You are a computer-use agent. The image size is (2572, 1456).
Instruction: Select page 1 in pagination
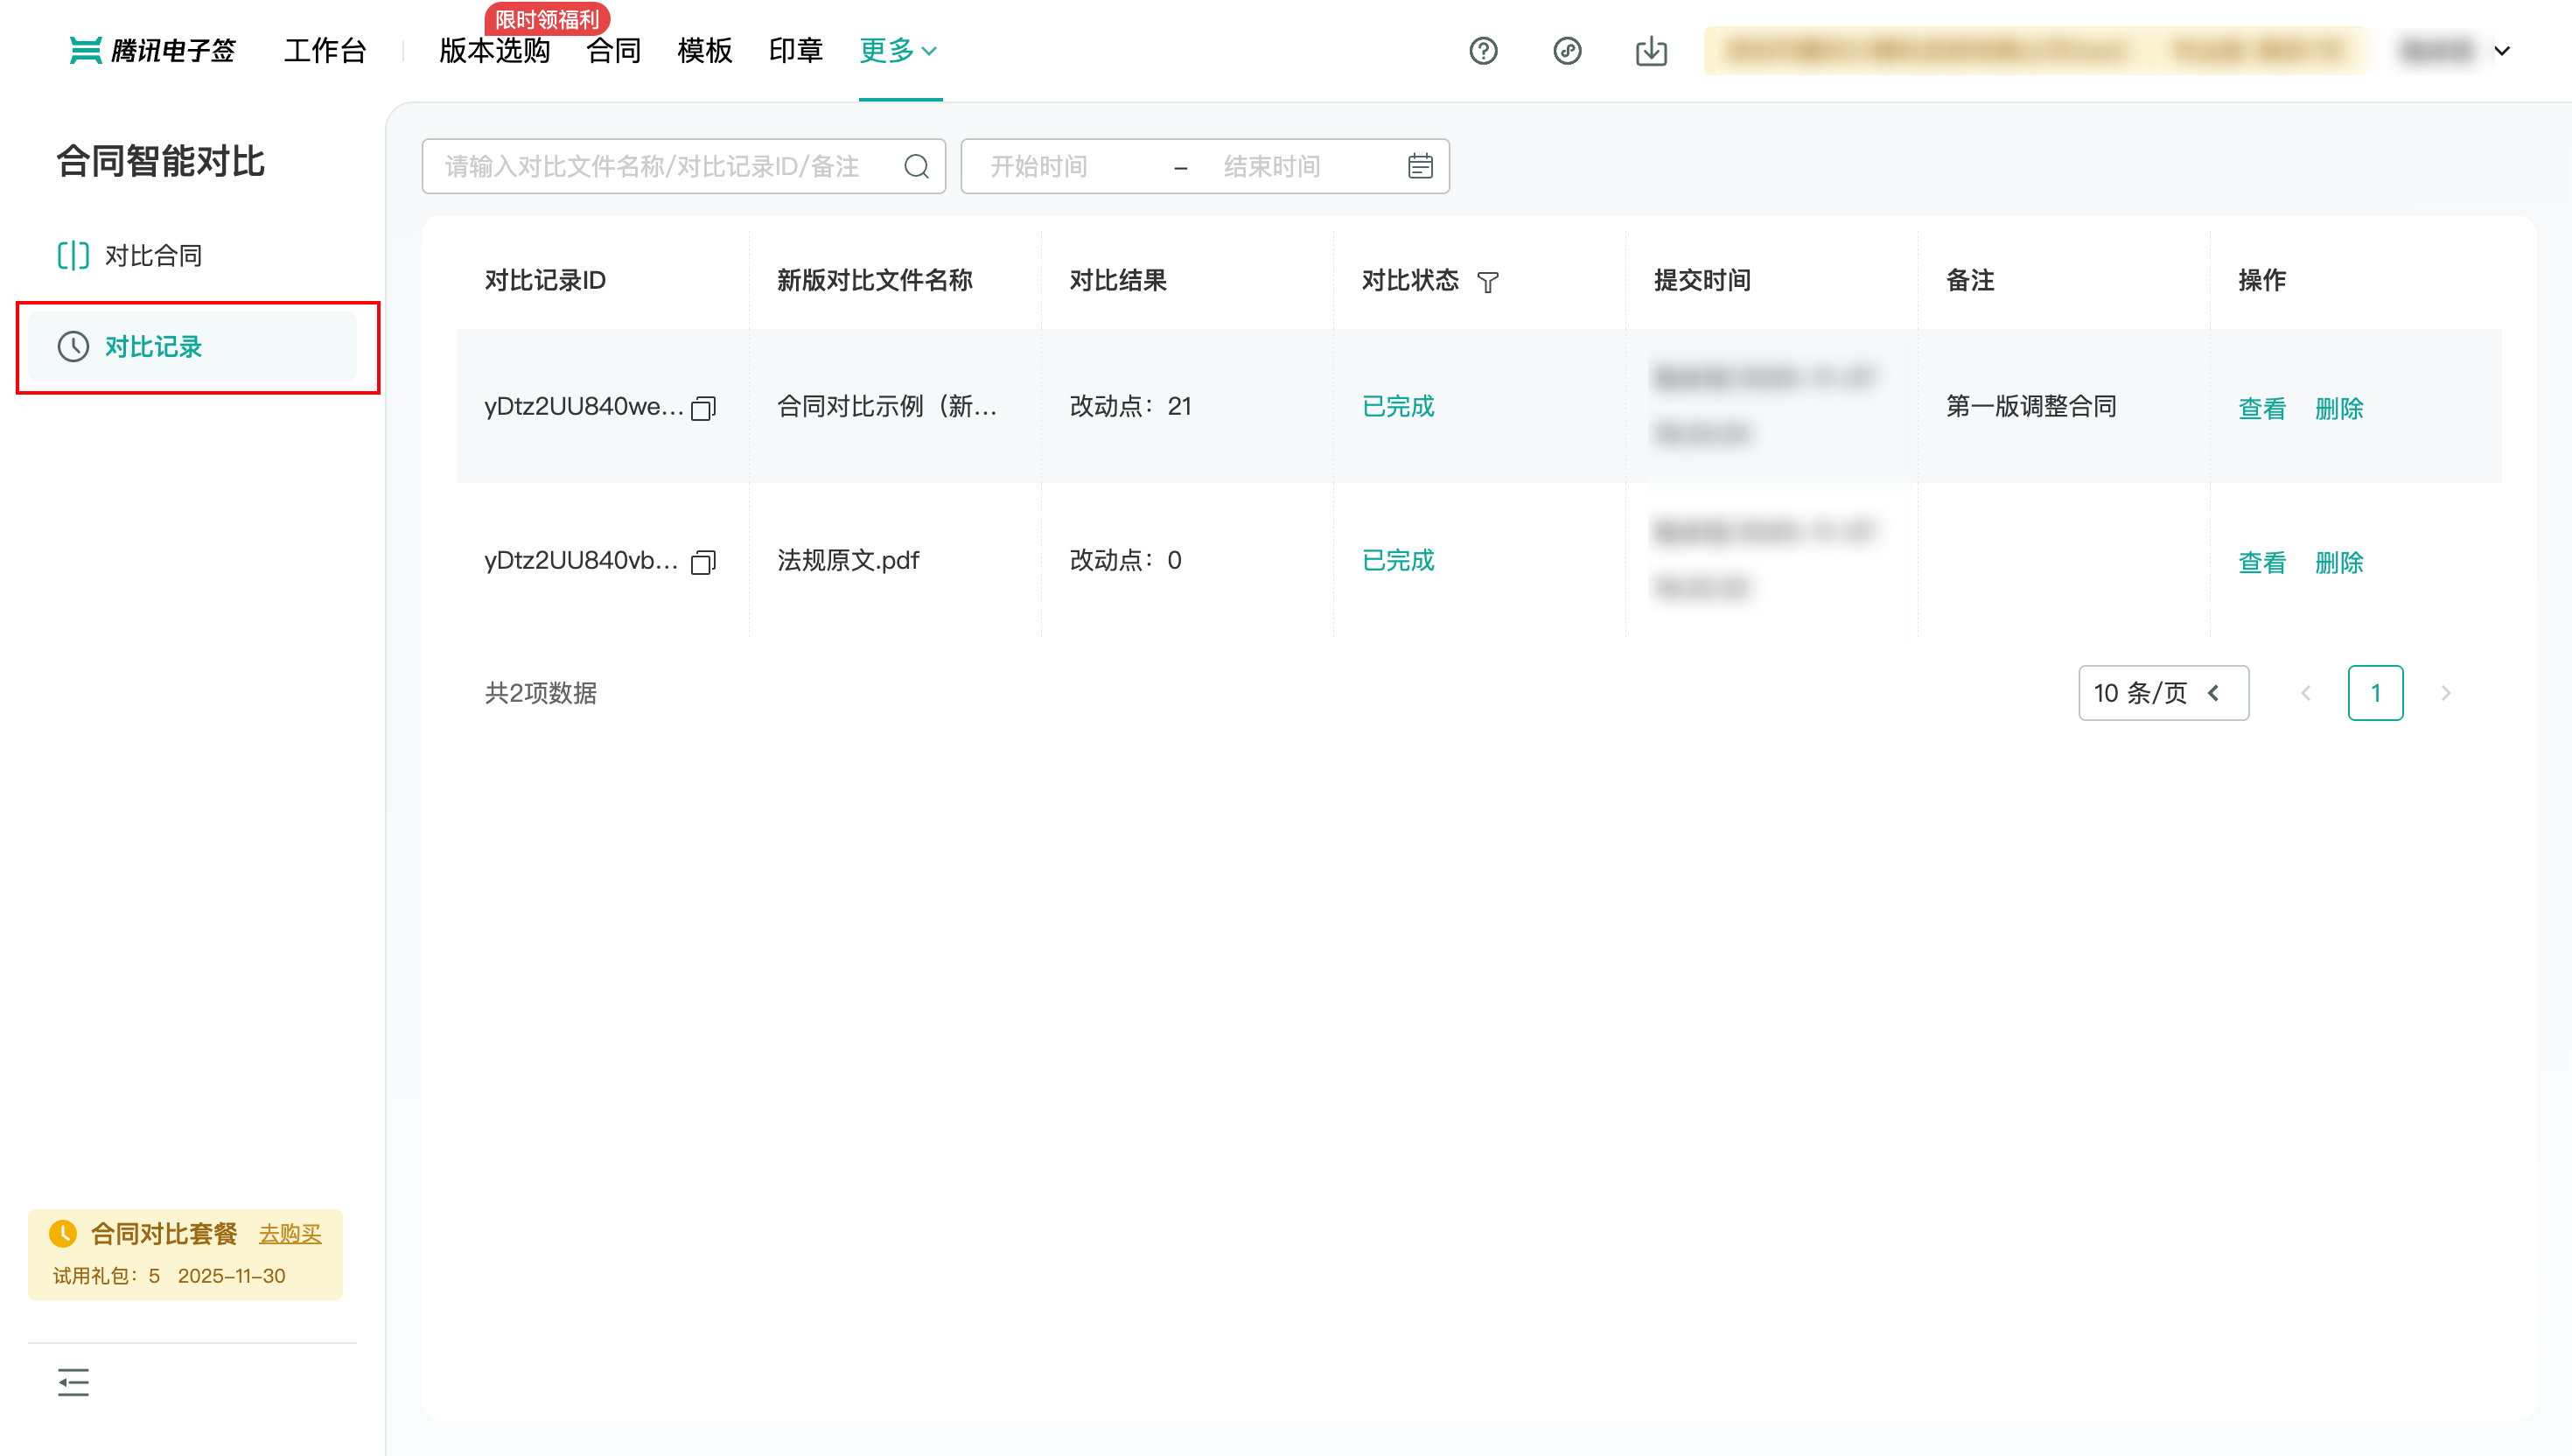[2375, 693]
